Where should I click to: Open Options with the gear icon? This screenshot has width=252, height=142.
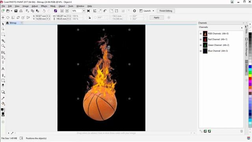(x=135, y=11)
